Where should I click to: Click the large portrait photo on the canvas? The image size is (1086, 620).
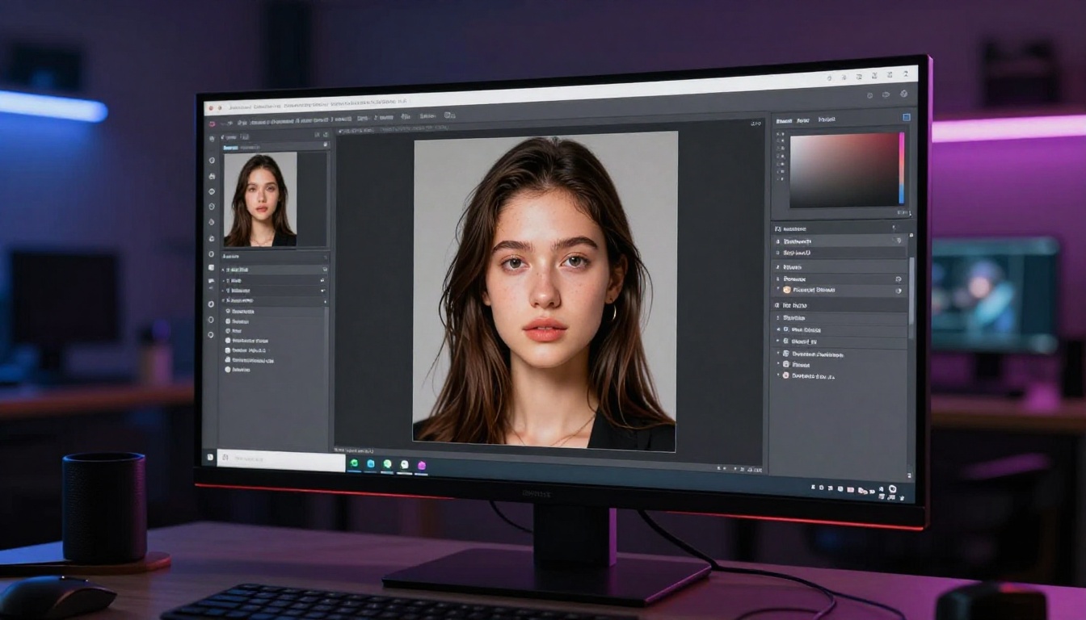click(545, 291)
